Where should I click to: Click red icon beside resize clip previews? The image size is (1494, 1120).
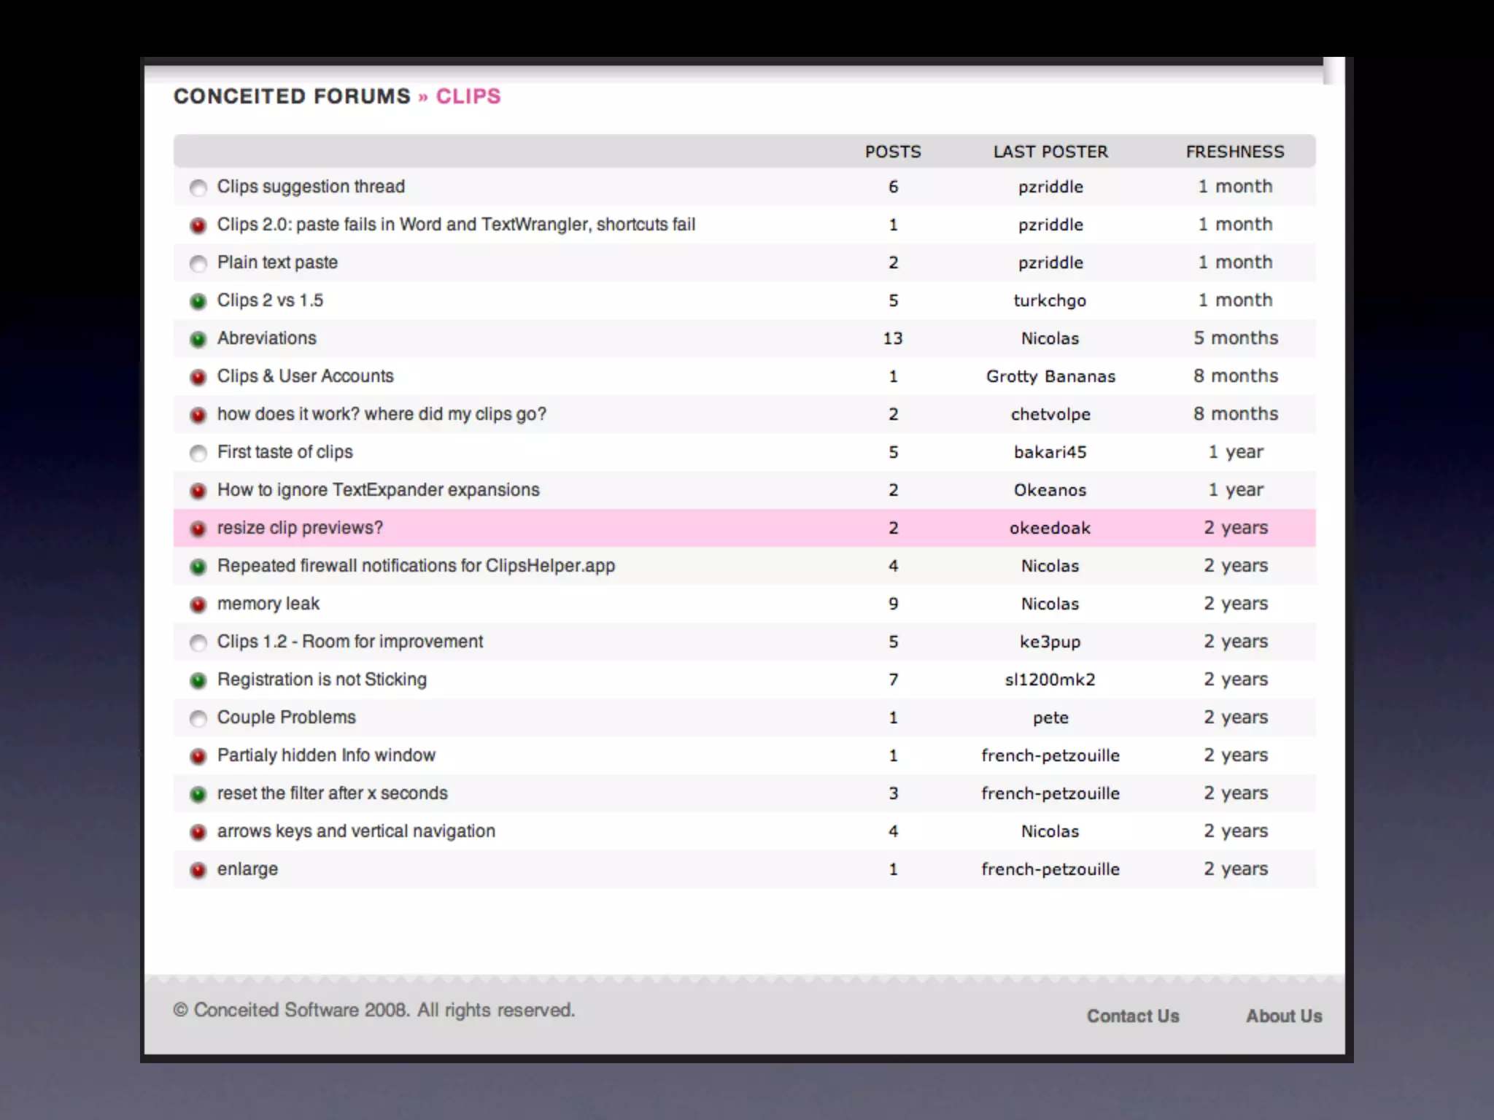pyautogui.click(x=198, y=529)
